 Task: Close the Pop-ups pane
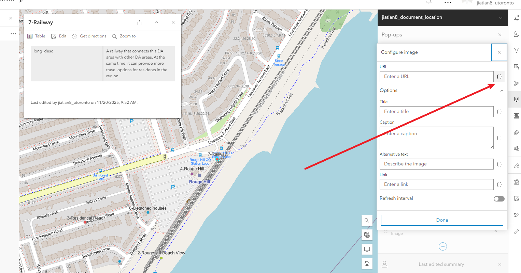[x=500, y=35]
